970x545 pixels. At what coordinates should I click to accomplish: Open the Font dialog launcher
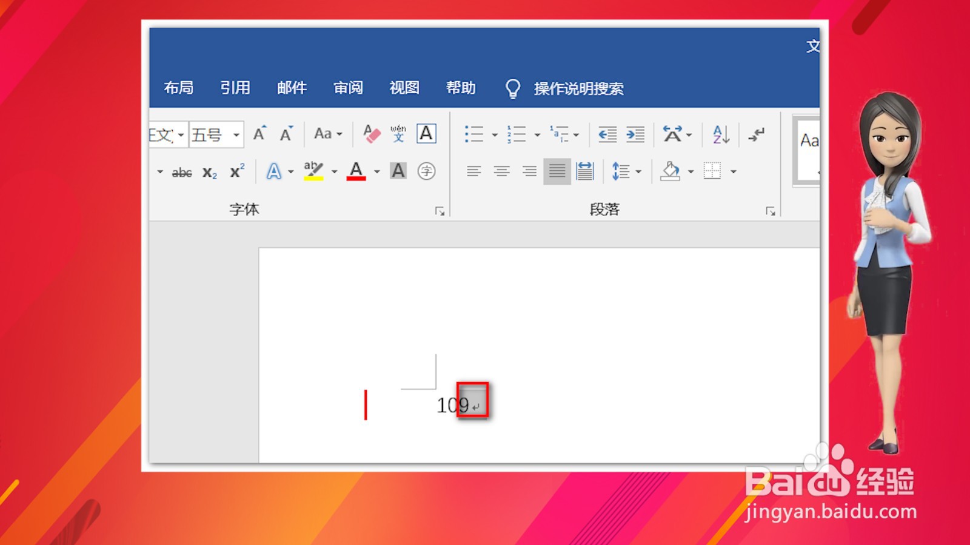(x=440, y=211)
